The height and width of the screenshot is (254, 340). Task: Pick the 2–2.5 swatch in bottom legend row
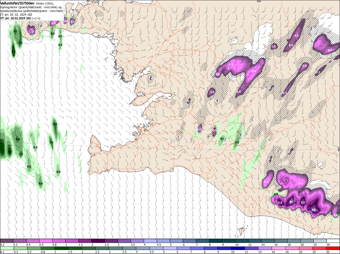pyautogui.click(x=89, y=248)
